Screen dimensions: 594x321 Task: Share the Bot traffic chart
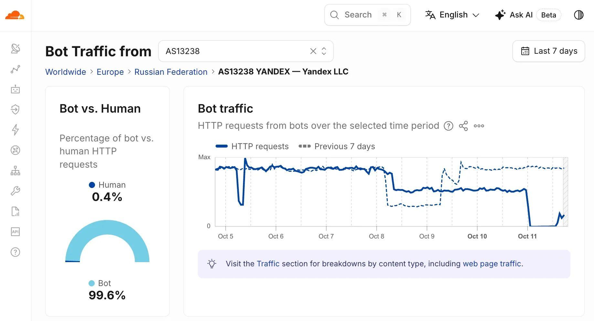463,126
